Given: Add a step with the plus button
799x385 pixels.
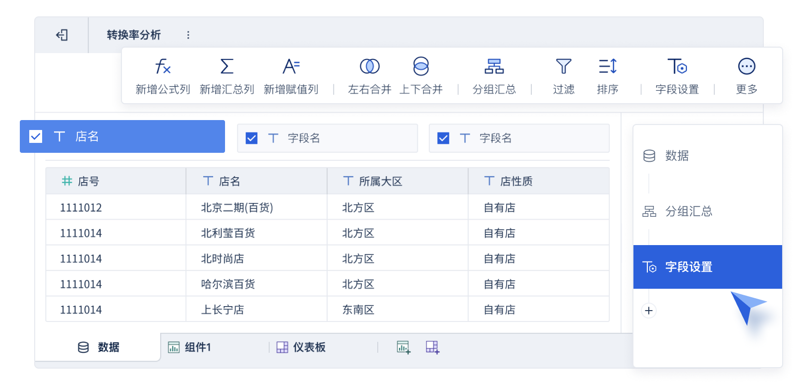Looking at the screenshot, I should tap(649, 311).
